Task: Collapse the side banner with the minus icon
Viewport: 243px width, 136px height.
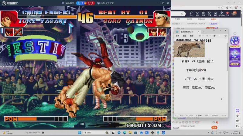Action: click(235, 34)
